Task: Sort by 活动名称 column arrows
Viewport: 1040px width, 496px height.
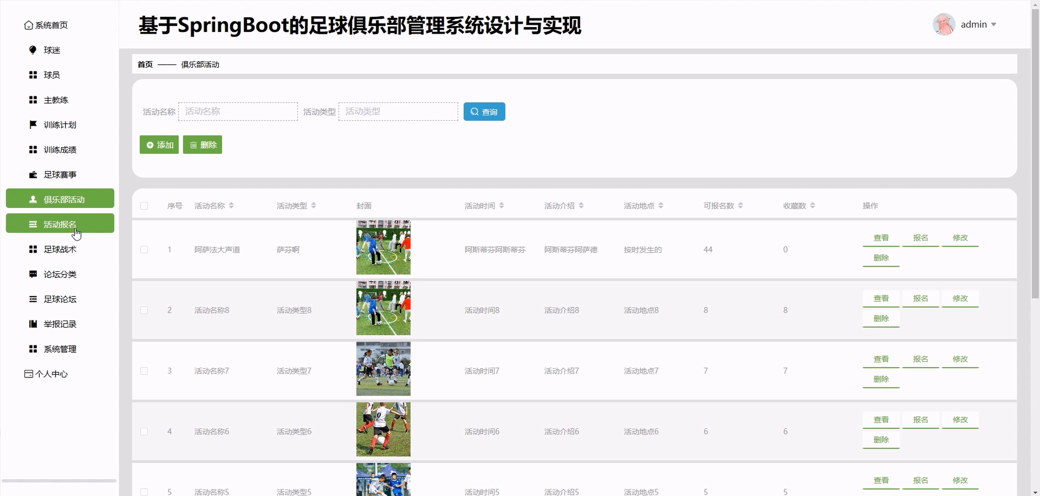Action: click(x=231, y=206)
